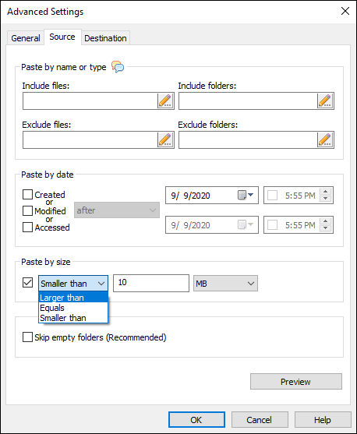
Task: Click the pencil icon beside Exclude folders
Action: point(325,139)
